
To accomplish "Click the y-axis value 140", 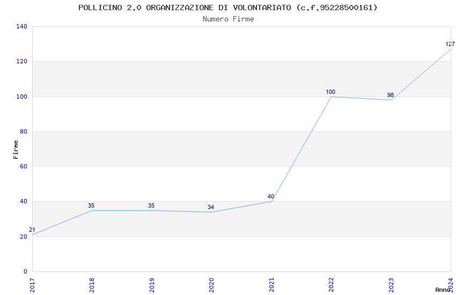I will [x=22, y=26].
